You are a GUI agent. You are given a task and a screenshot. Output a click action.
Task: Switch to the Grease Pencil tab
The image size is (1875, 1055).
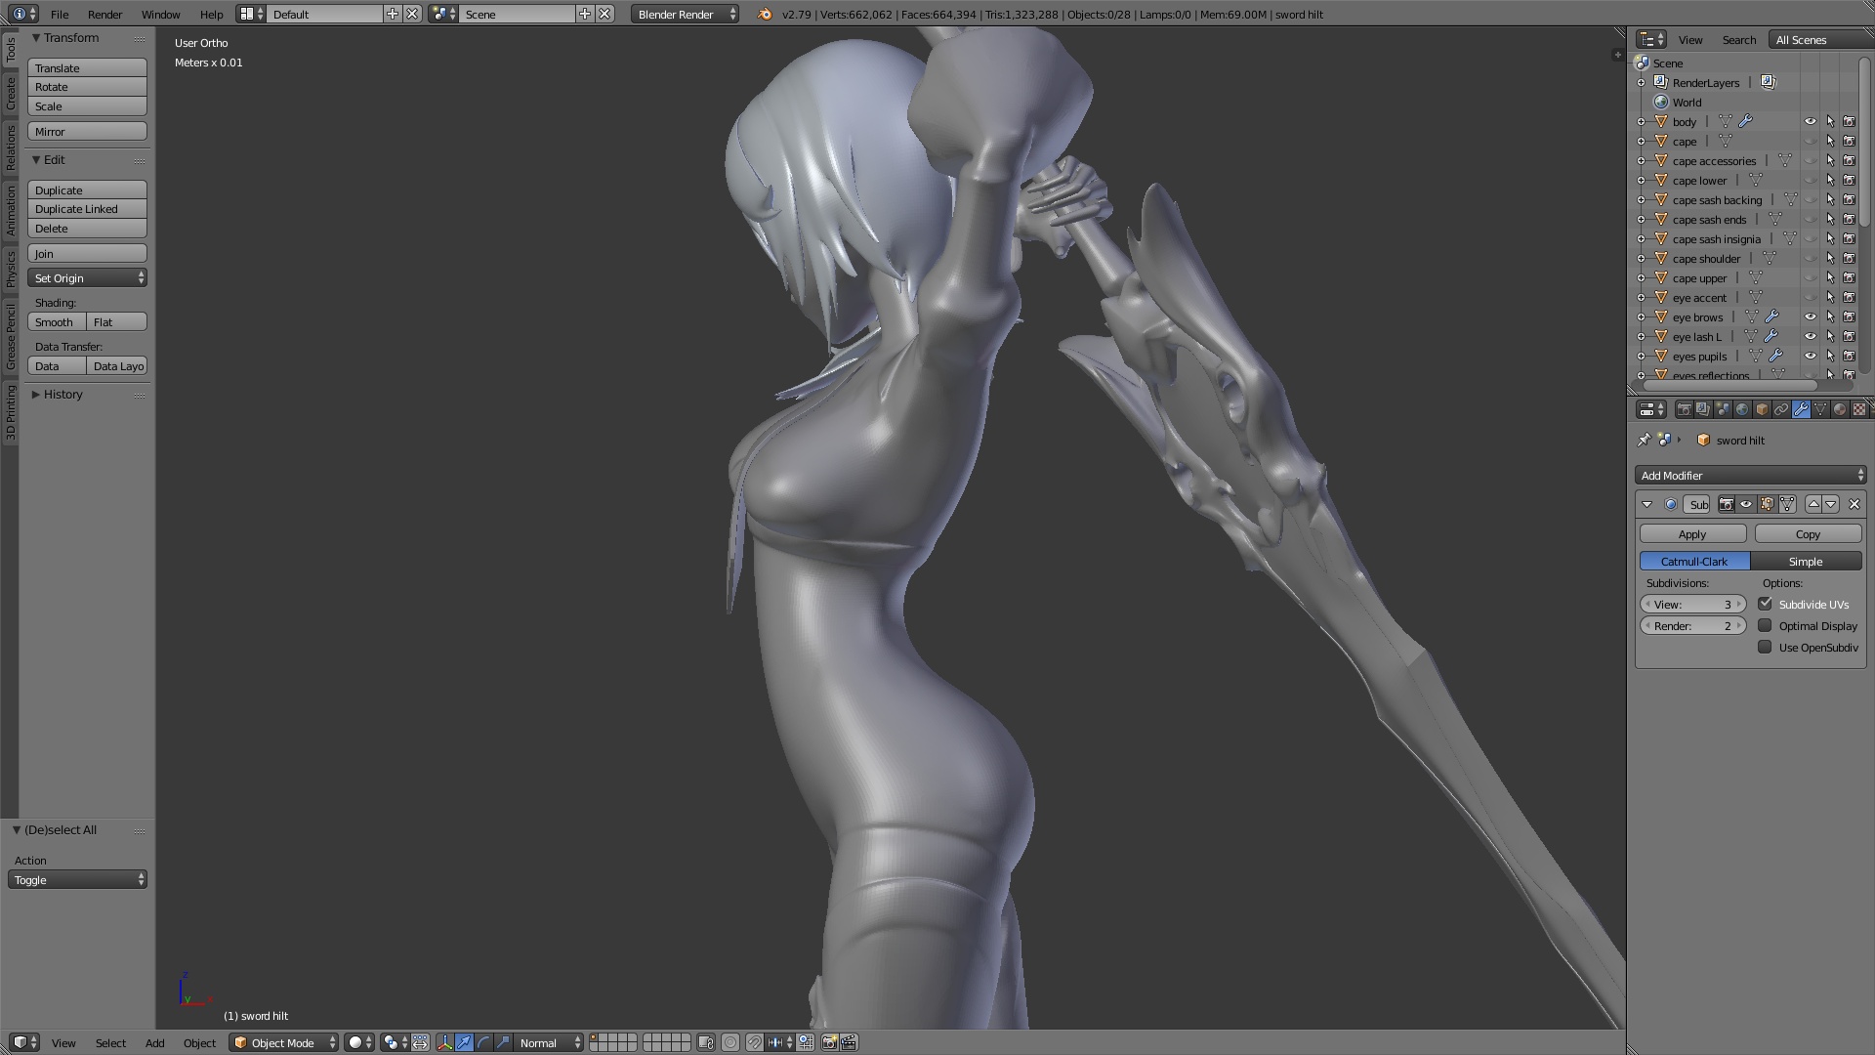click(10, 337)
